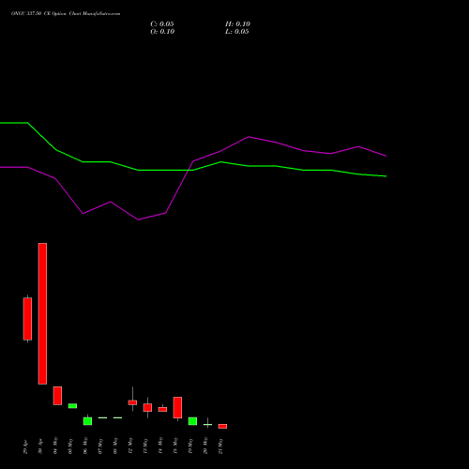Select the tall red candle for 30 Apr

point(42,313)
